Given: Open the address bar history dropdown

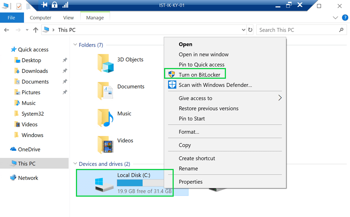Looking at the screenshot, I should (x=243, y=30).
